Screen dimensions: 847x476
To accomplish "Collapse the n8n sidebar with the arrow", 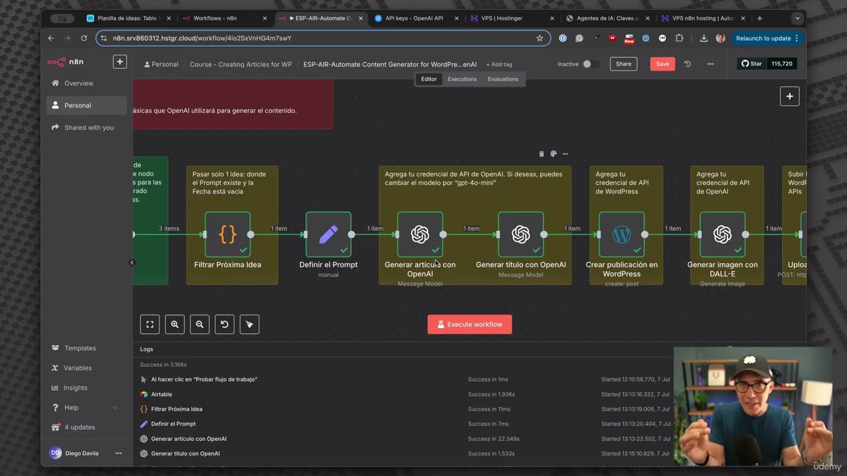I will click(x=132, y=262).
